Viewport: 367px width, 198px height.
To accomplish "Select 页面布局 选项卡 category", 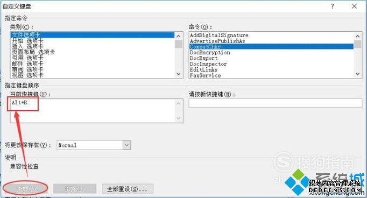I will pyautogui.click(x=33, y=52).
